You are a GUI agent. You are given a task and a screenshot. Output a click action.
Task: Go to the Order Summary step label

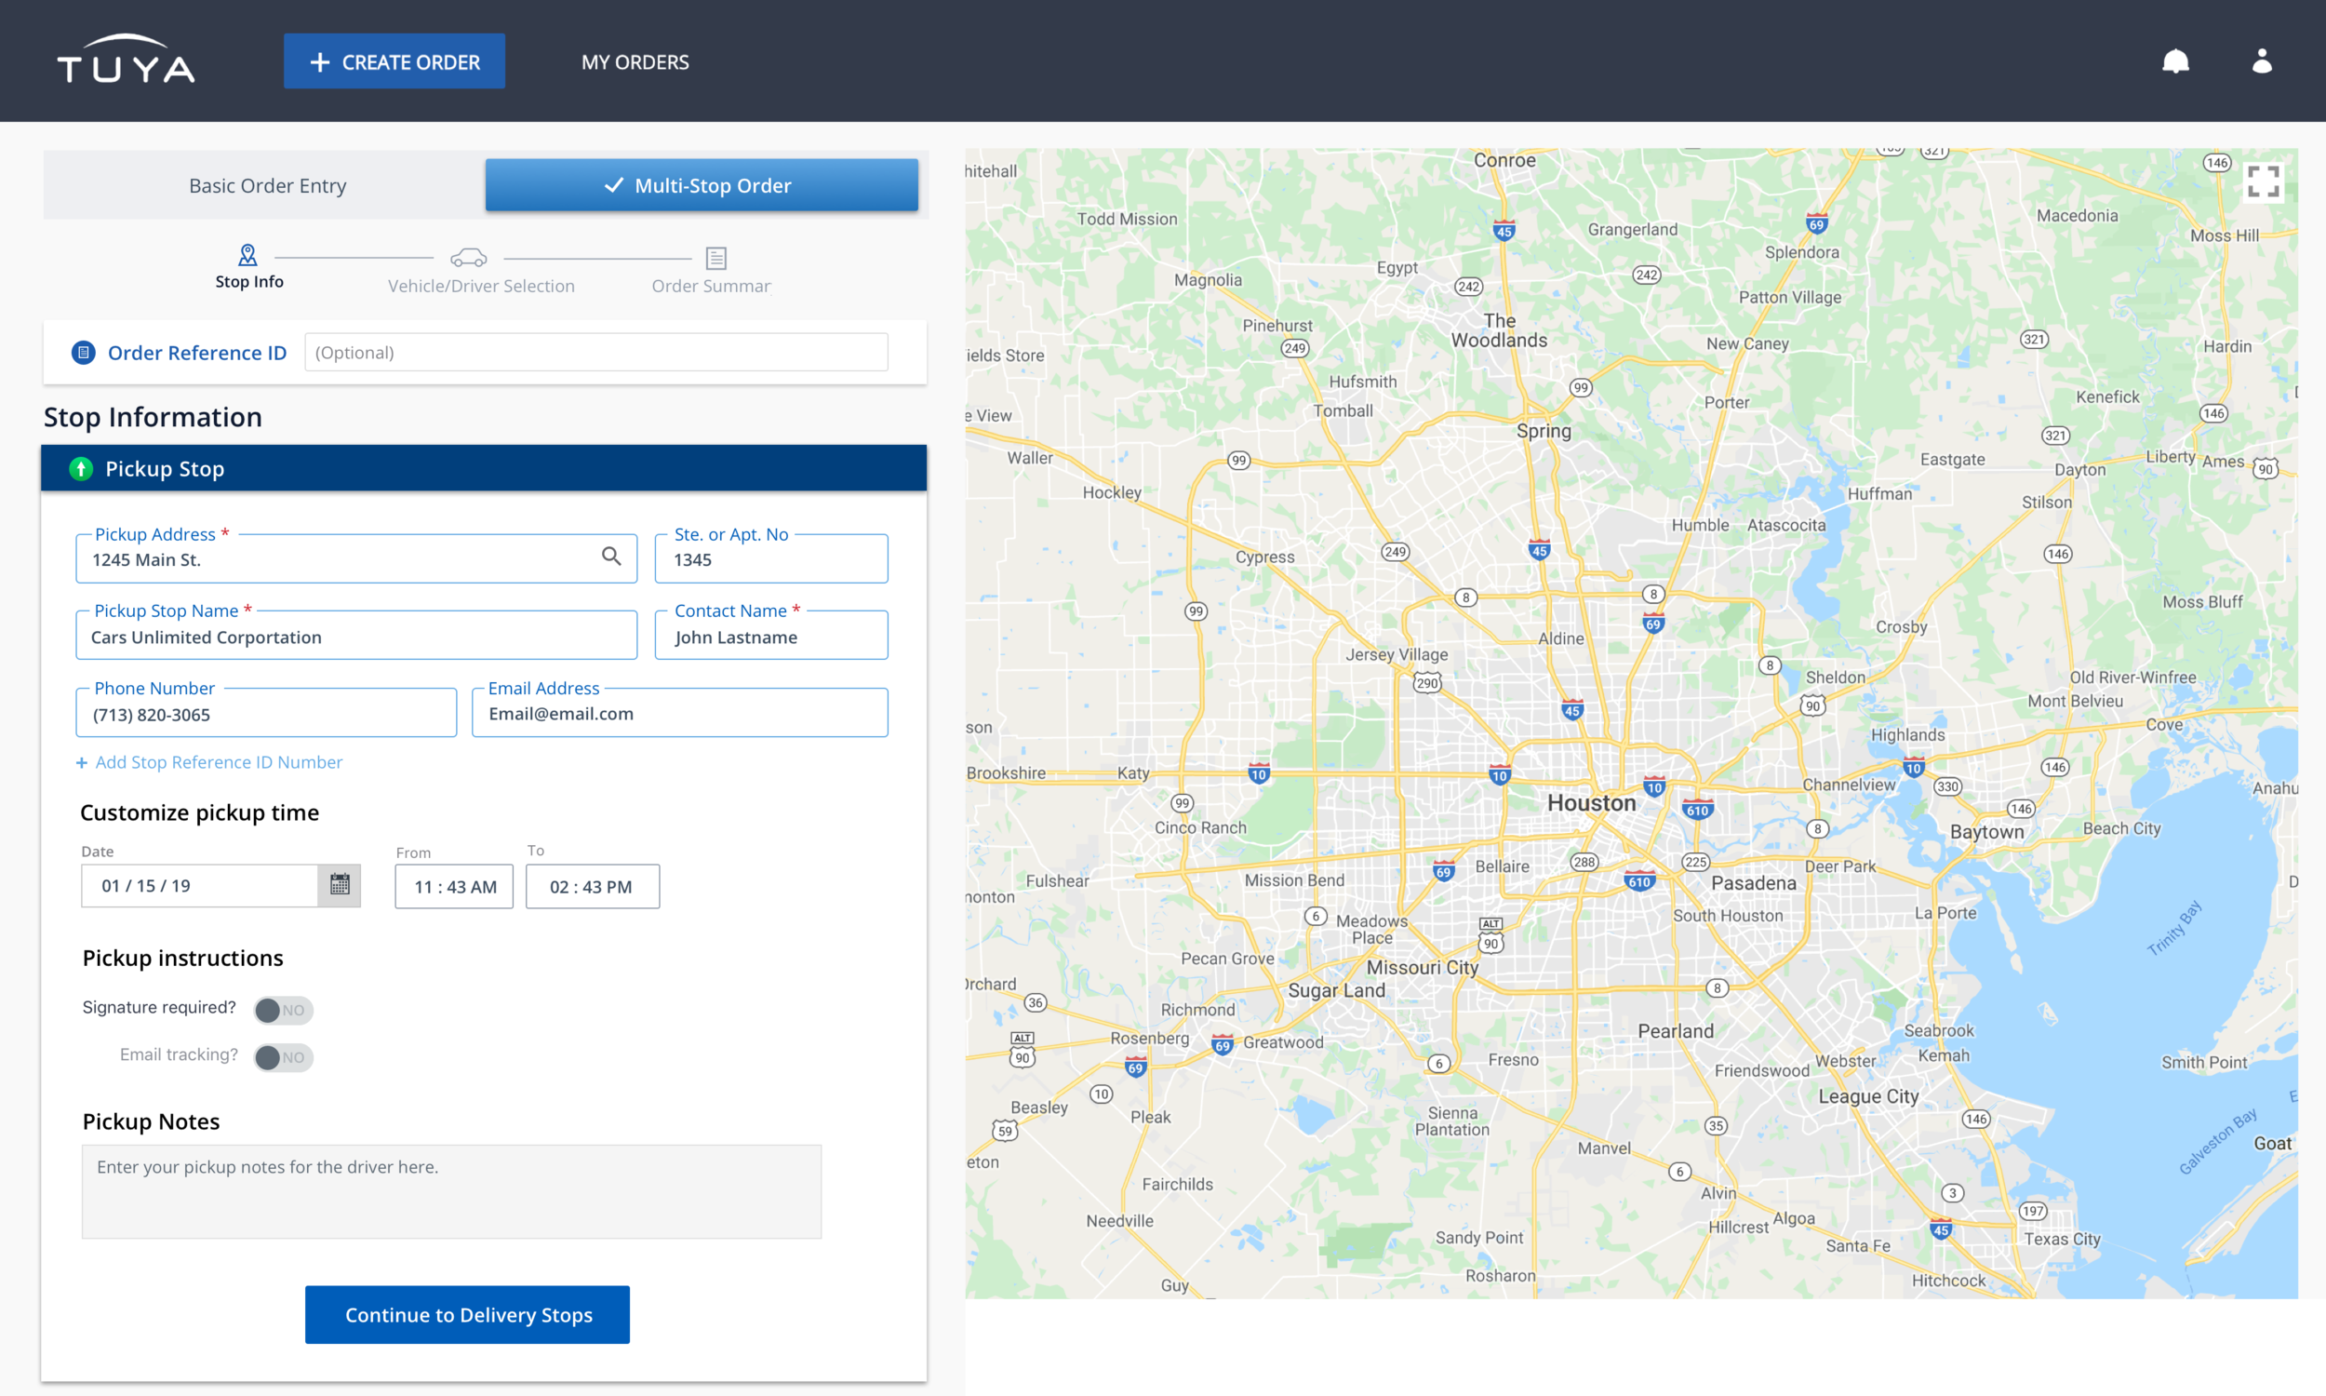click(711, 286)
